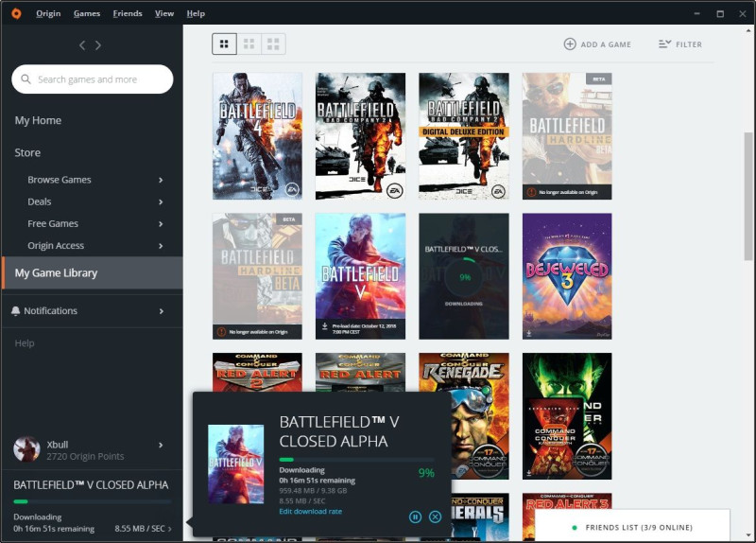
Task: Click the sidebar Help link
Action: (x=25, y=343)
